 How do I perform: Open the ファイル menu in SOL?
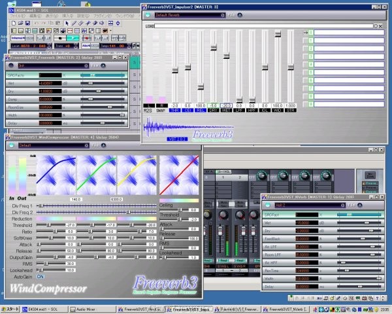(x=18, y=16)
